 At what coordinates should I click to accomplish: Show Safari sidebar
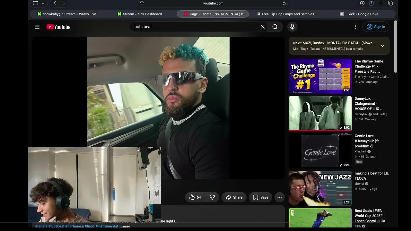pos(35,3)
